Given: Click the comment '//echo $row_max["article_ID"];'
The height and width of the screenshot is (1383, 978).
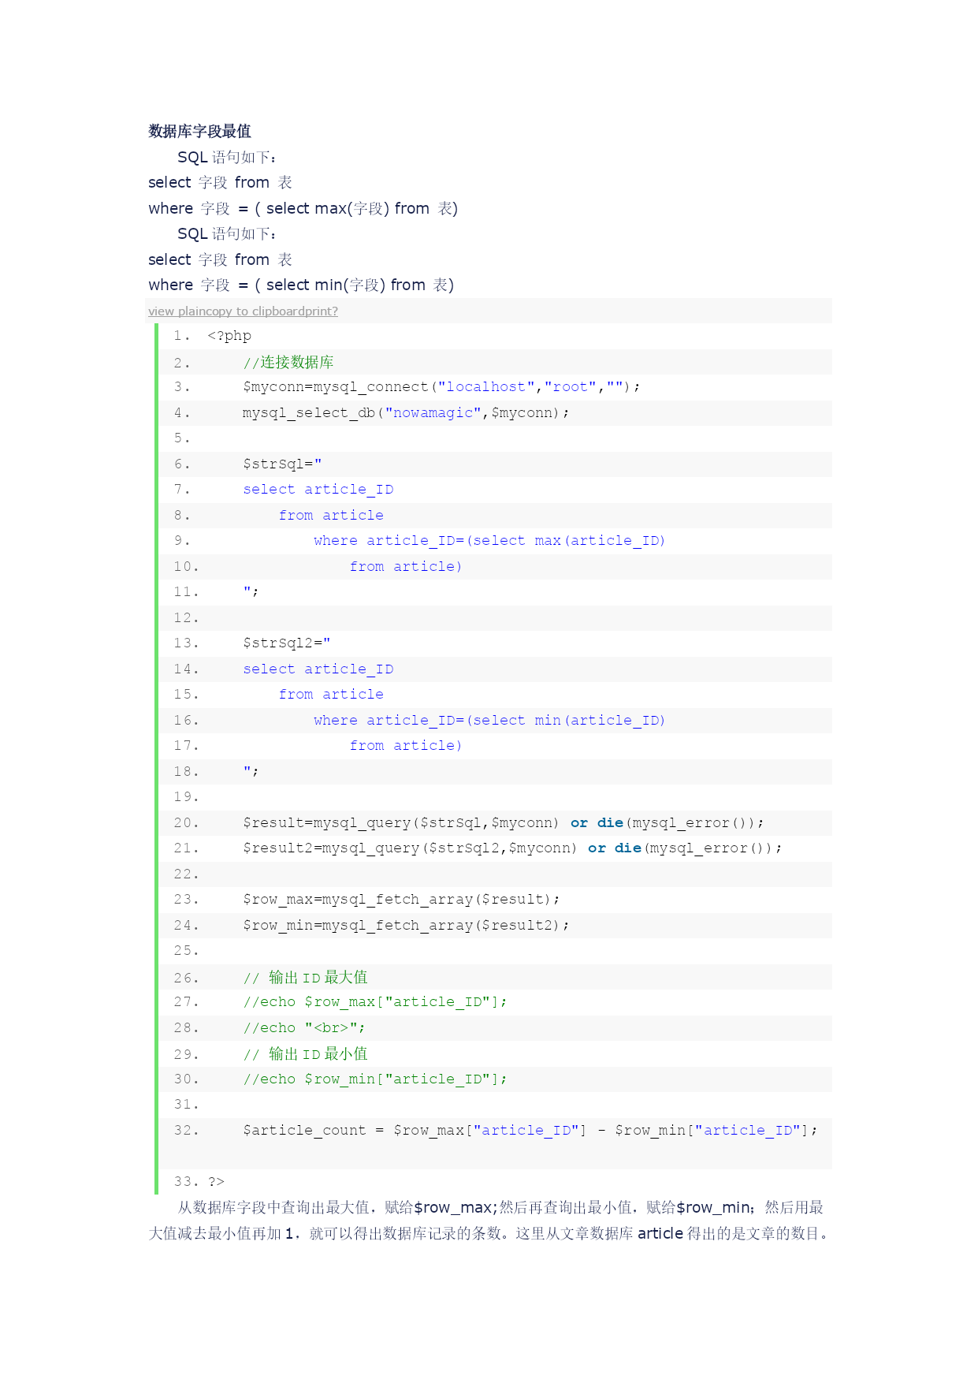Looking at the screenshot, I should coord(375,1002).
